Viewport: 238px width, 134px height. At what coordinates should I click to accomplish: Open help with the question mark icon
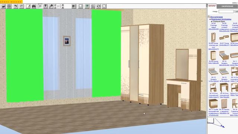(x=87, y=6)
